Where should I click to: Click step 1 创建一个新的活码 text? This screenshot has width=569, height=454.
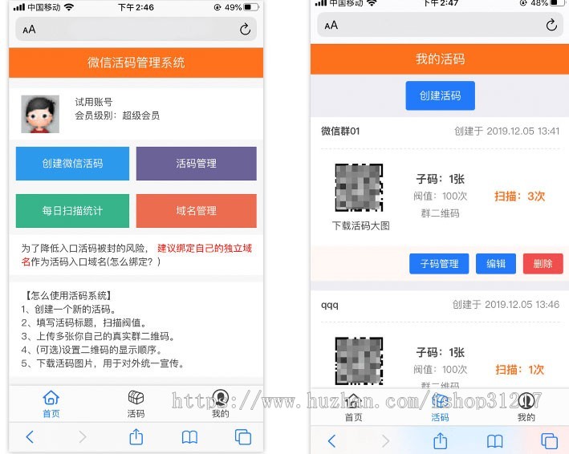[x=69, y=309]
